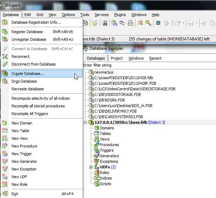Click the New Table icon in menu
The image size is (216, 198).
pyautogui.click(x=5, y=130)
